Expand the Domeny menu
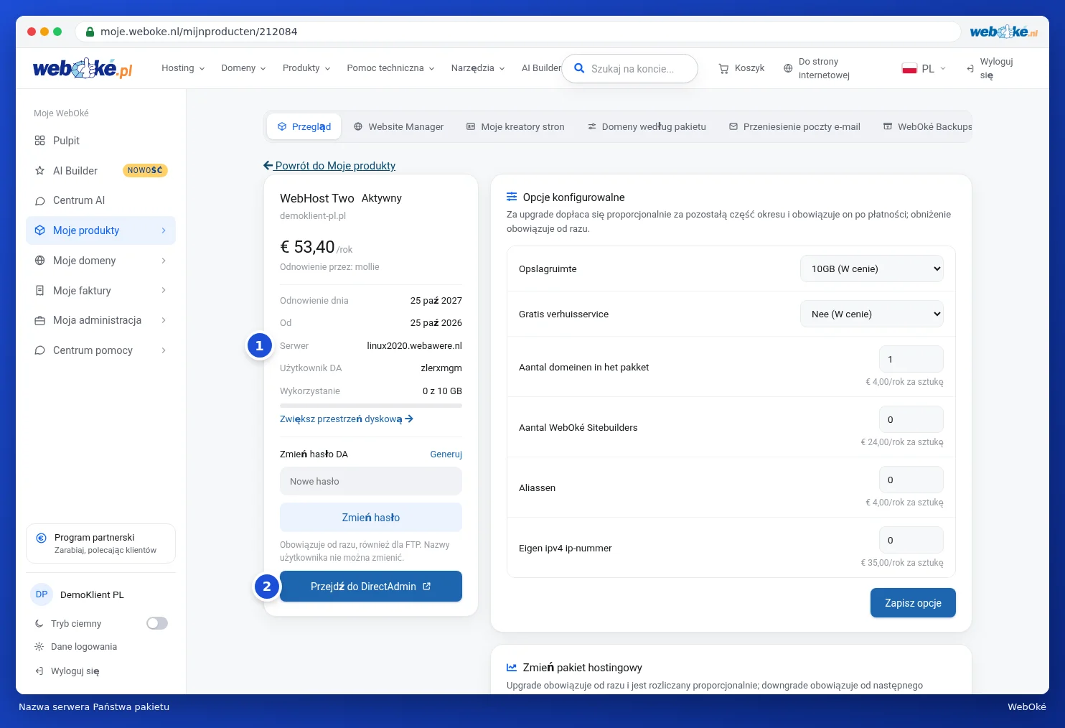1065x728 pixels. [x=243, y=68]
